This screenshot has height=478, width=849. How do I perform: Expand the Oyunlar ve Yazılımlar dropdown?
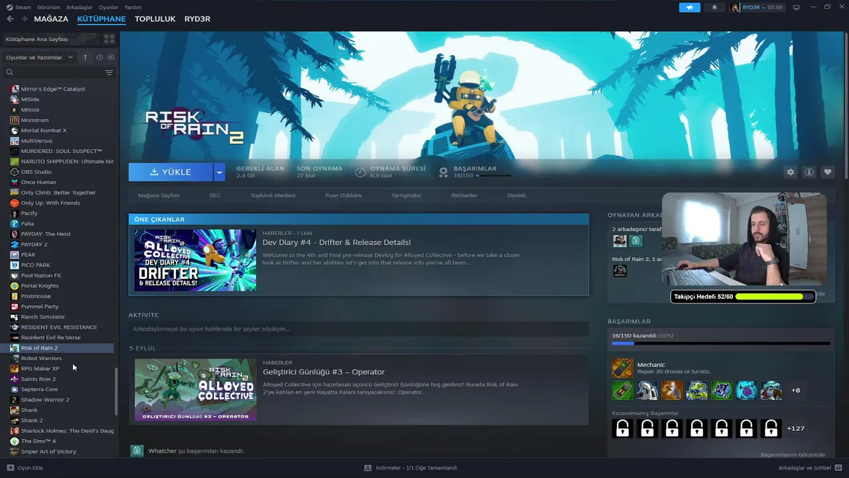[x=39, y=58]
